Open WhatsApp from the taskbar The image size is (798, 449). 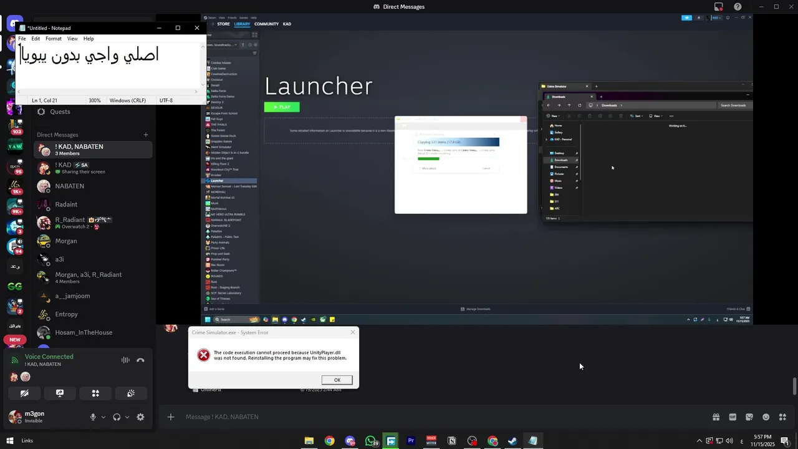[371, 441]
